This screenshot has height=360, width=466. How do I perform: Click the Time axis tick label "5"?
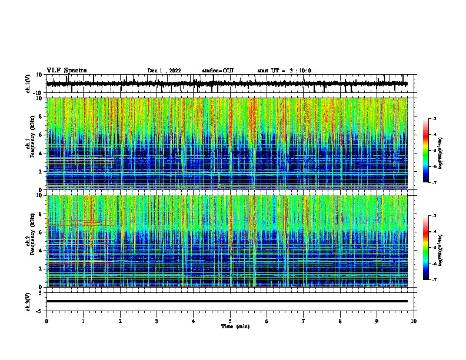(x=230, y=321)
